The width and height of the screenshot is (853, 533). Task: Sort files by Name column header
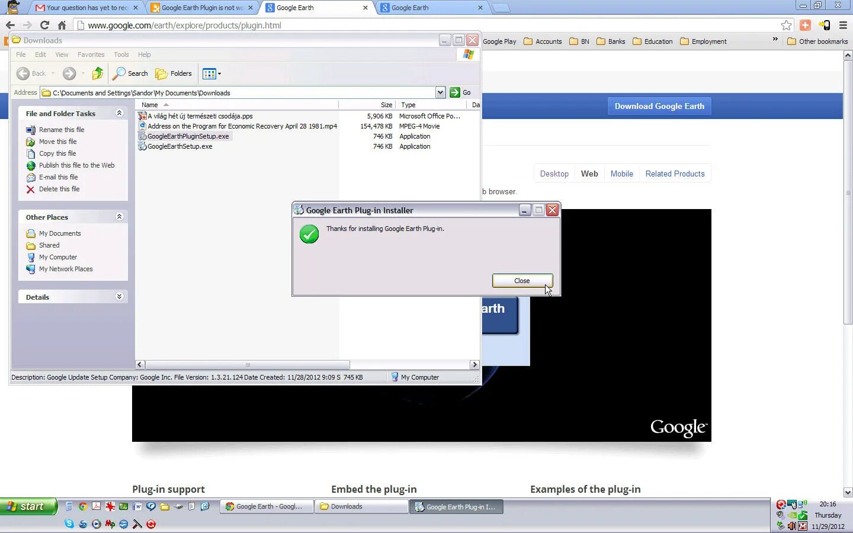pyautogui.click(x=237, y=105)
